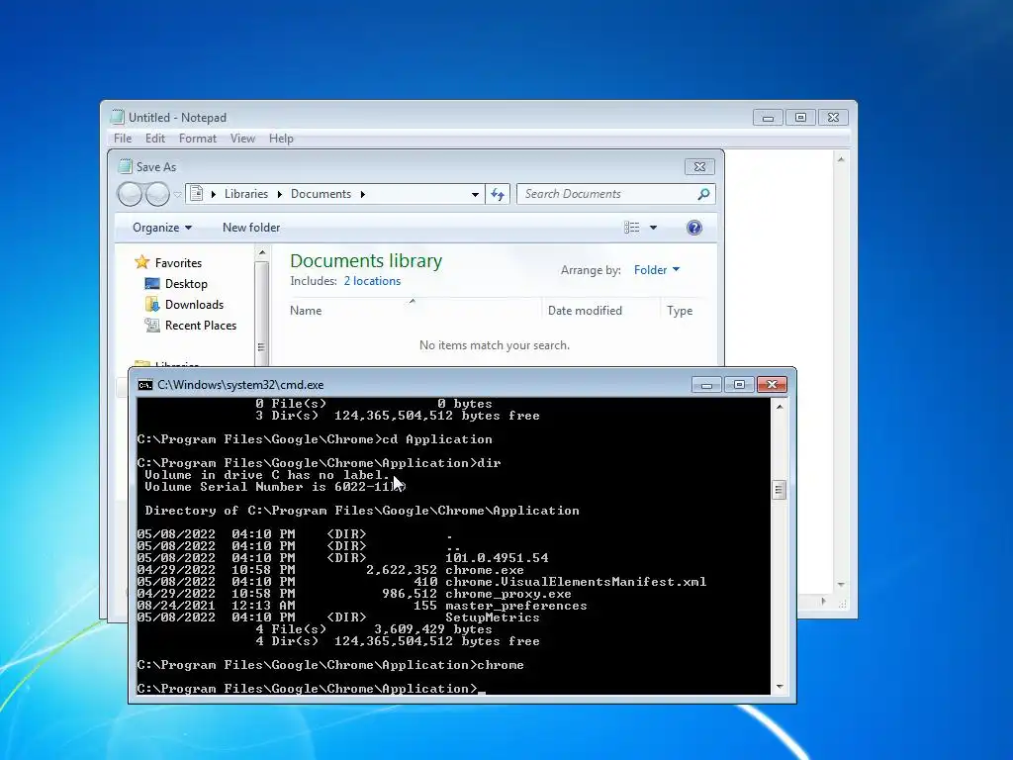Viewport: 1013px width, 760px height.
Task: Click the Recent Places icon
Action: coord(152,325)
